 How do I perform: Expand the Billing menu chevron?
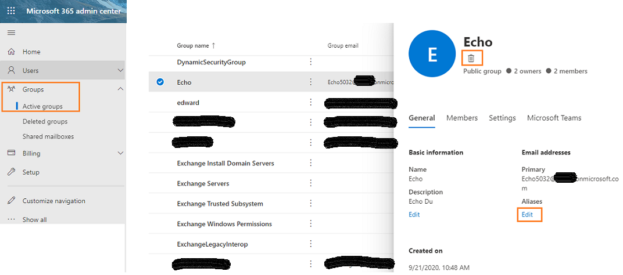pos(121,153)
